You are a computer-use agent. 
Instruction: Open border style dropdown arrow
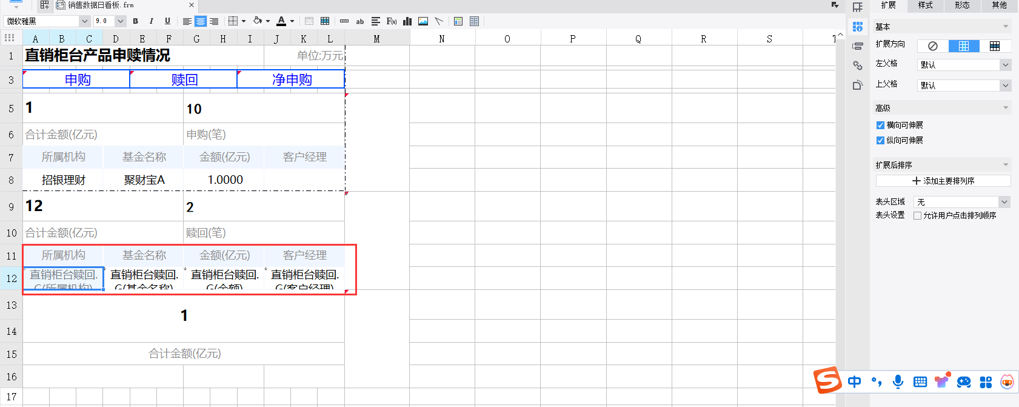[244, 21]
